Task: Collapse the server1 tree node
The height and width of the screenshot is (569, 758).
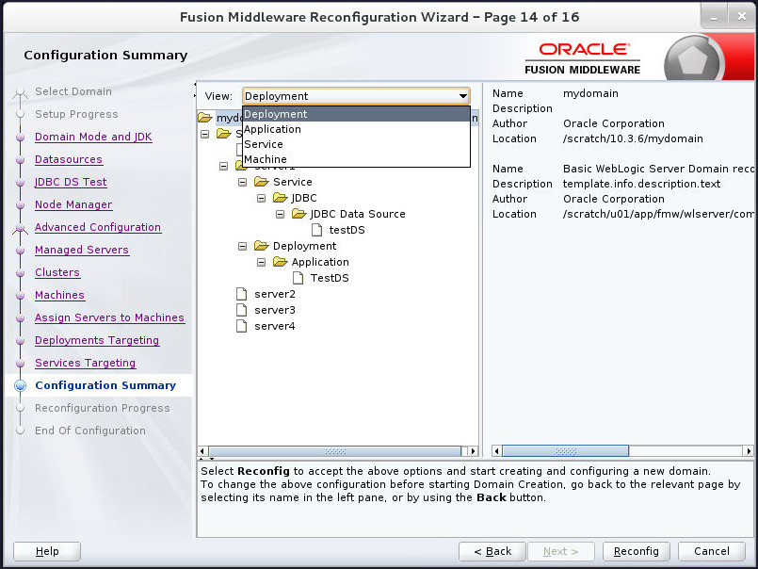Action: (x=223, y=166)
